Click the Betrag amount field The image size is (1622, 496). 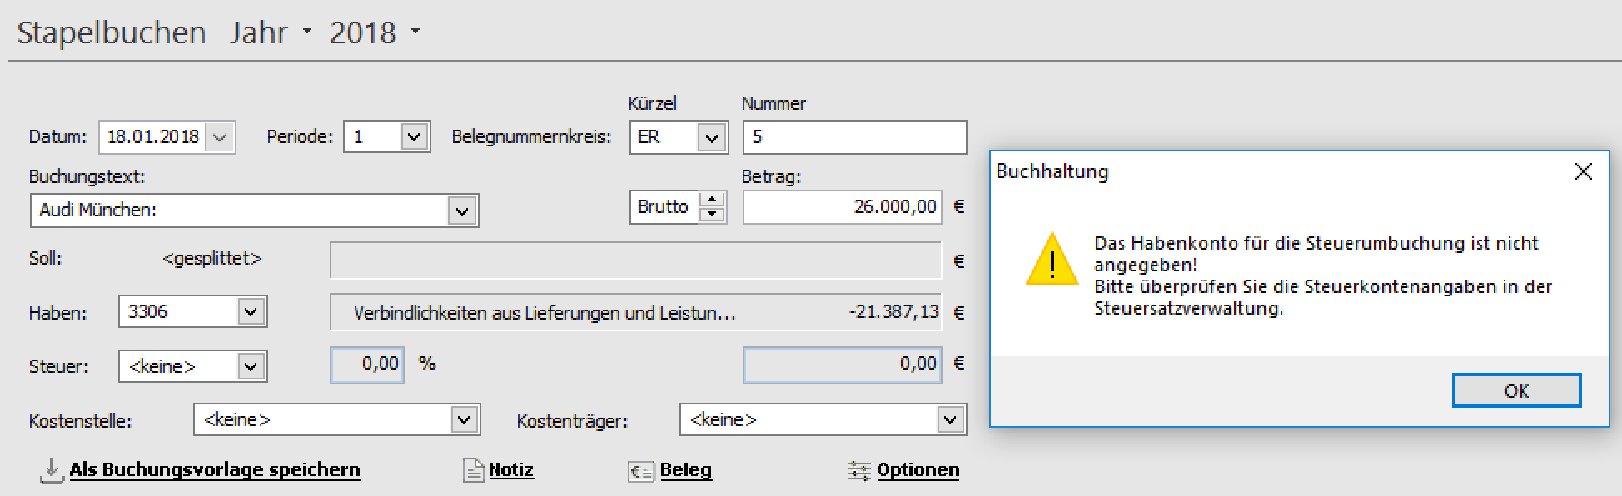(x=842, y=207)
